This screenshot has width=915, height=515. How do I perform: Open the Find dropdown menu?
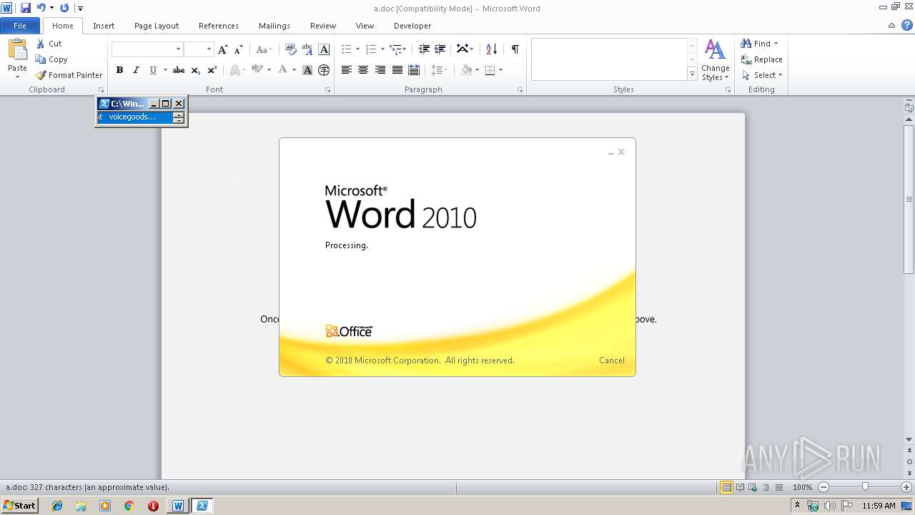click(776, 44)
